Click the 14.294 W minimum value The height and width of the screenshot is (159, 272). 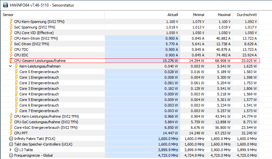pos(197,61)
